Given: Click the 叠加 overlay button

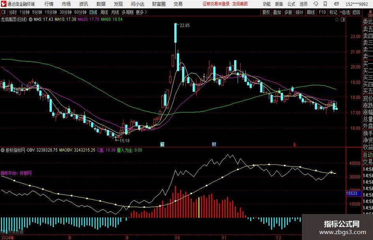Looking at the screenshot, I should 277,12.
